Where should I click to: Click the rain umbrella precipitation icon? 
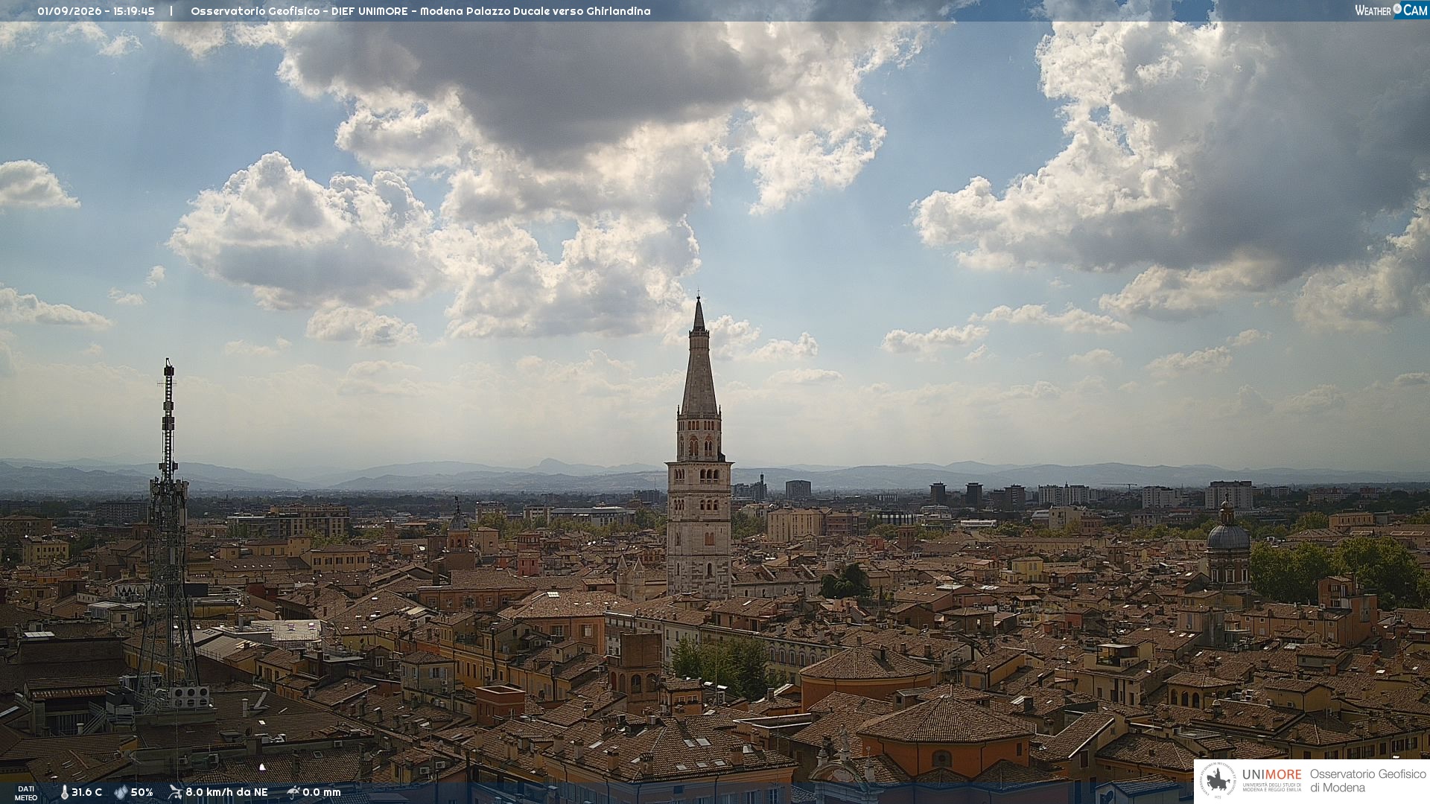[x=293, y=792]
